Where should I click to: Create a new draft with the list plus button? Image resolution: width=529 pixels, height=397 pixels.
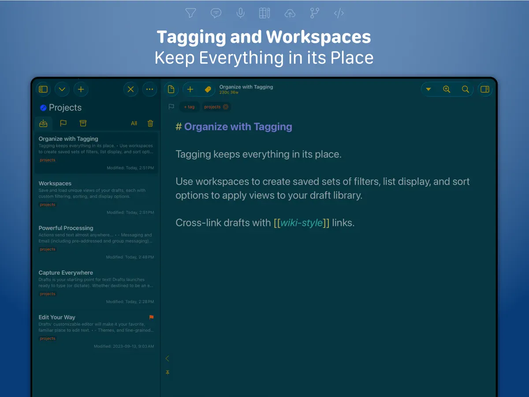(81, 90)
